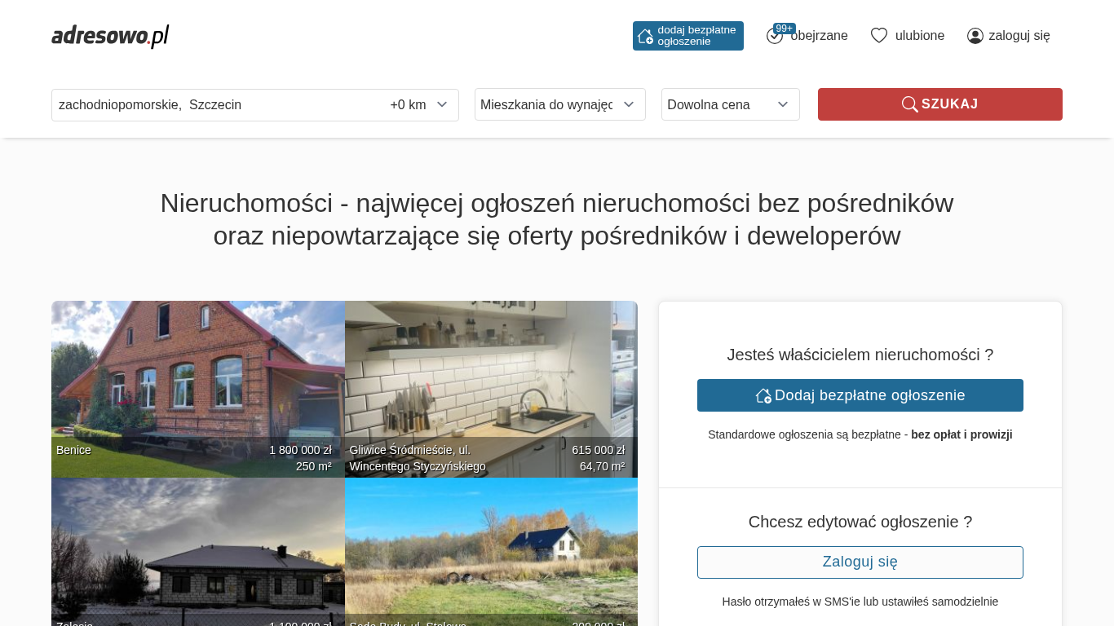This screenshot has width=1114, height=626.
Task: Expand the Dowolna cena price dropdown
Action: 730,104
